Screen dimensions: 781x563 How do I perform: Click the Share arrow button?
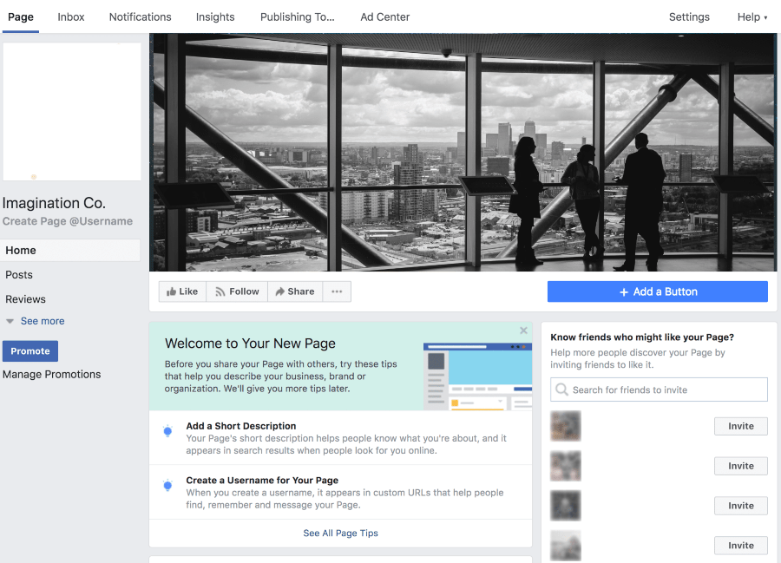click(x=295, y=291)
